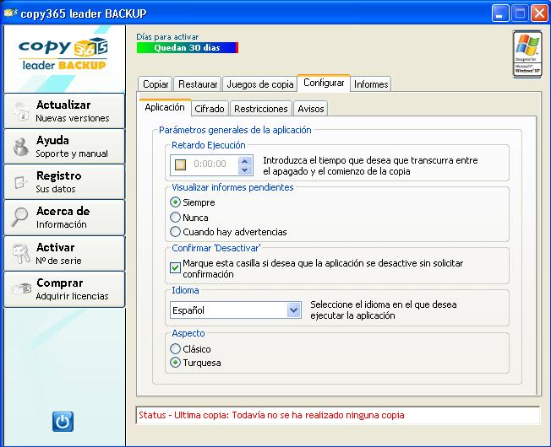Viewport: 551px width, 447px height.
Task: Click the Registro data icon
Action: [21, 182]
